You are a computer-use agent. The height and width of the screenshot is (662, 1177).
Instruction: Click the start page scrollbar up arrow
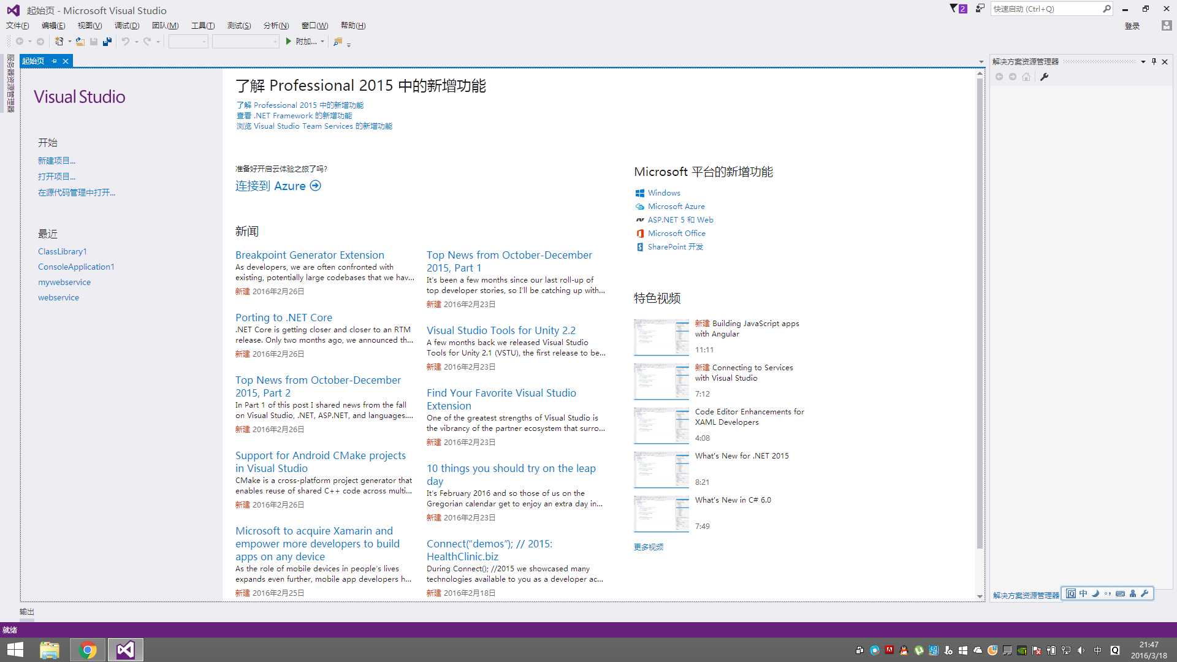click(980, 73)
